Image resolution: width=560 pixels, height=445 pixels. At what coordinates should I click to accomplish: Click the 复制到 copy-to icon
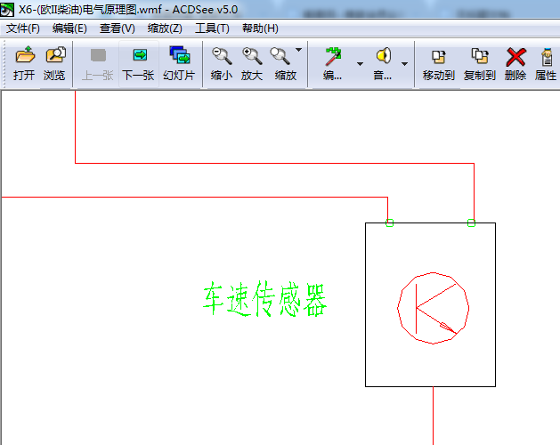click(480, 63)
